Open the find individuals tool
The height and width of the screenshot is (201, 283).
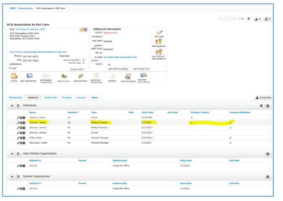[128, 76]
